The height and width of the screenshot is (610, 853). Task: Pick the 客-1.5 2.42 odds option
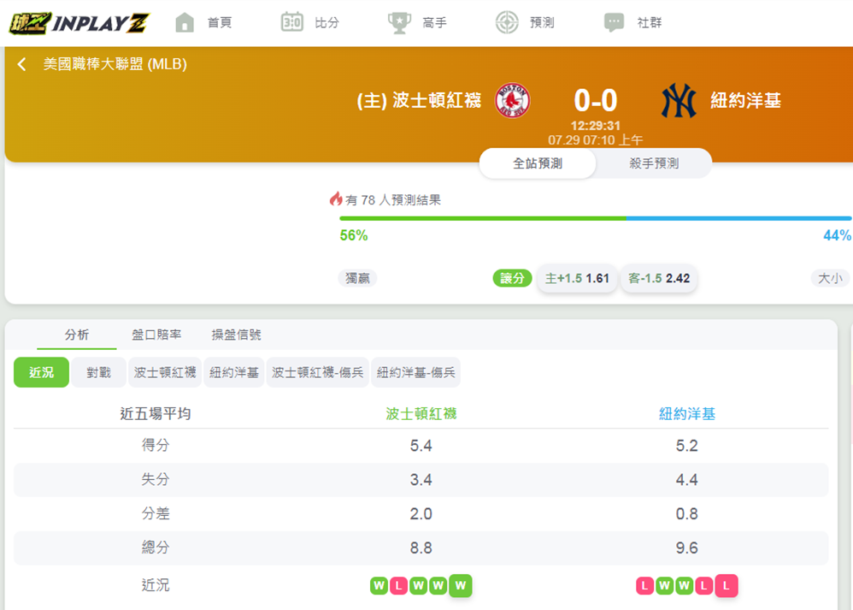pos(659,278)
